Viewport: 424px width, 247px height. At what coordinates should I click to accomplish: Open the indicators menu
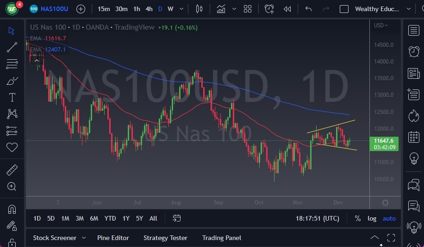(x=221, y=9)
